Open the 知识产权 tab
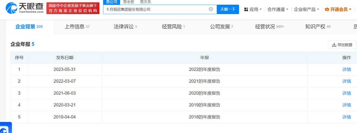Screen dimensions: 357x133 point(318,27)
